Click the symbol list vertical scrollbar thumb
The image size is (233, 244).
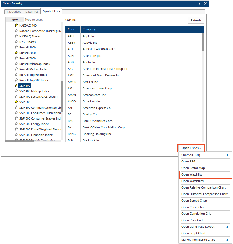(x=62, y=97)
